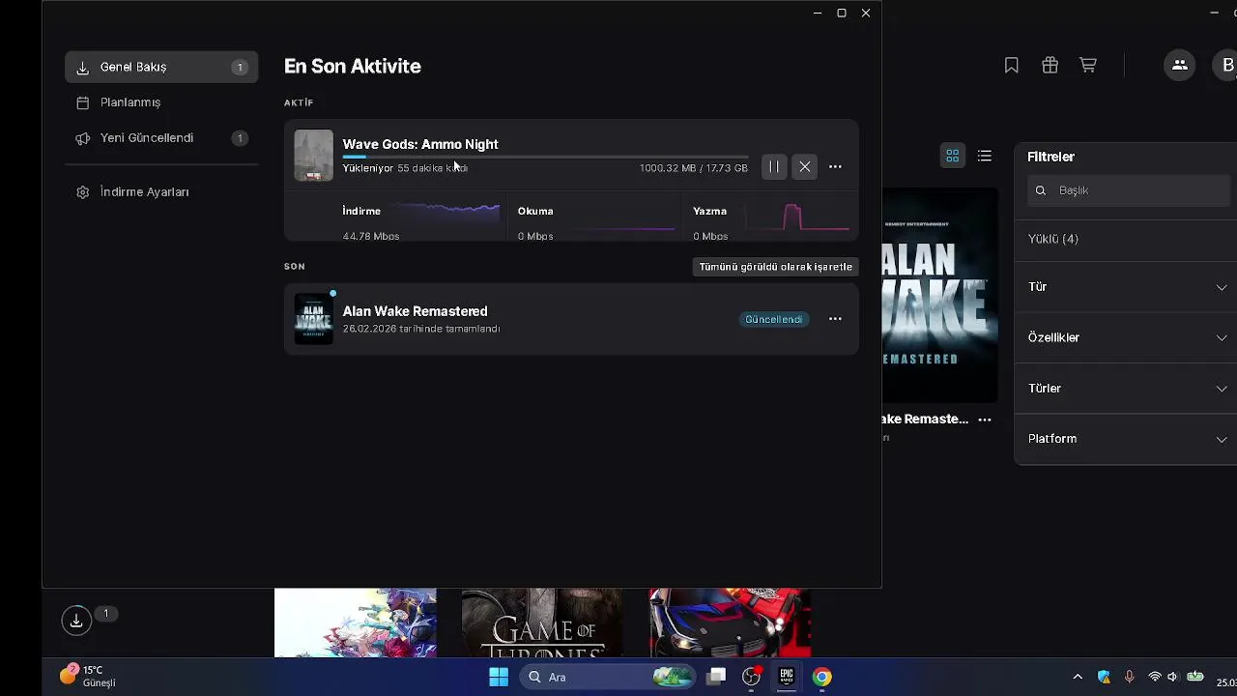Click Tümünü görüldü olarak işaretle button
This screenshot has width=1237, height=696.
[775, 267]
